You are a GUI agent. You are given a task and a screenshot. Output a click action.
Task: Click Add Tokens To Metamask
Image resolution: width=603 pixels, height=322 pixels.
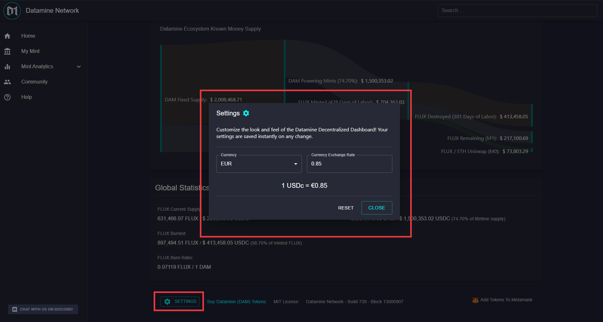tap(503, 300)
